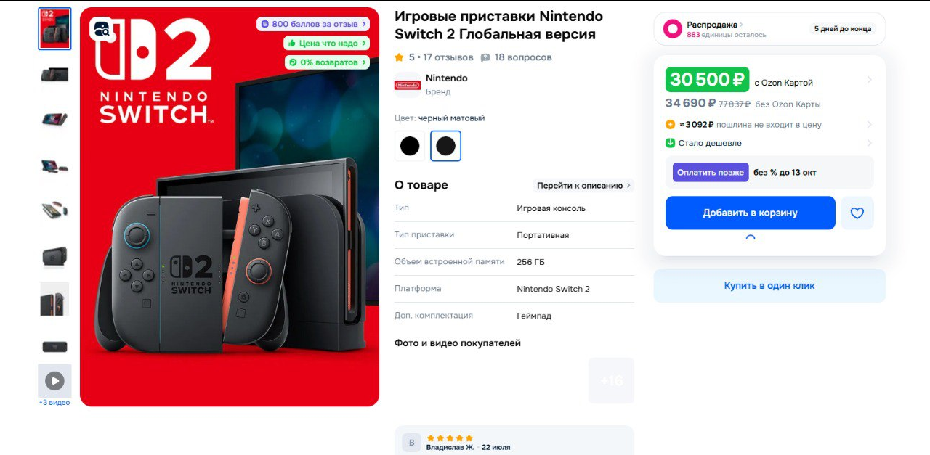Expand the пошлина customs duty info chevron
Viewport: 930px width, 455px height.
pyautogui.click(x=870, y=125)
